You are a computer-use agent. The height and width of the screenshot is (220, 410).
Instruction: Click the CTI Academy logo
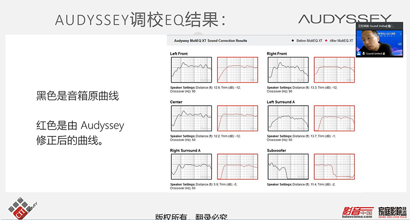click(x=23, y=209)
